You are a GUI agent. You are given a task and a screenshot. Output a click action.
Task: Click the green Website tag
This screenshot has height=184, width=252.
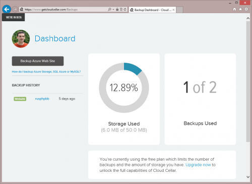tap(20, 99)
